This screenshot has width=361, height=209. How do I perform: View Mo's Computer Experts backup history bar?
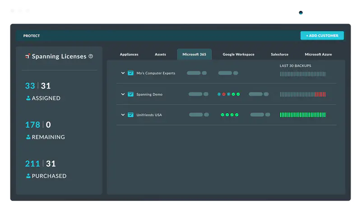[x=303, y=74]
